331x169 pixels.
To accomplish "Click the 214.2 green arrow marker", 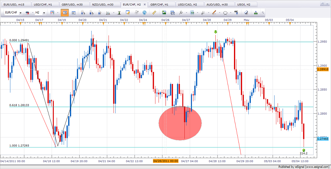I will coord(304,150).
